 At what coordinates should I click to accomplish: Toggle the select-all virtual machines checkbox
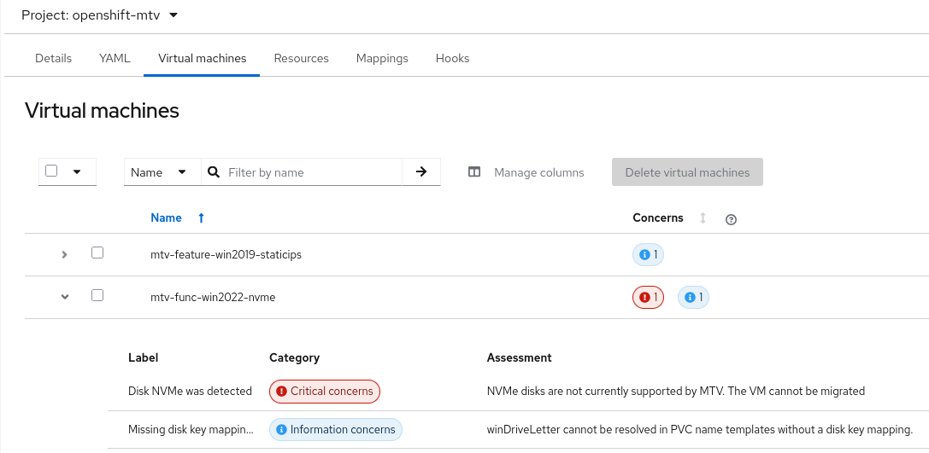click(x=51, y=171)
